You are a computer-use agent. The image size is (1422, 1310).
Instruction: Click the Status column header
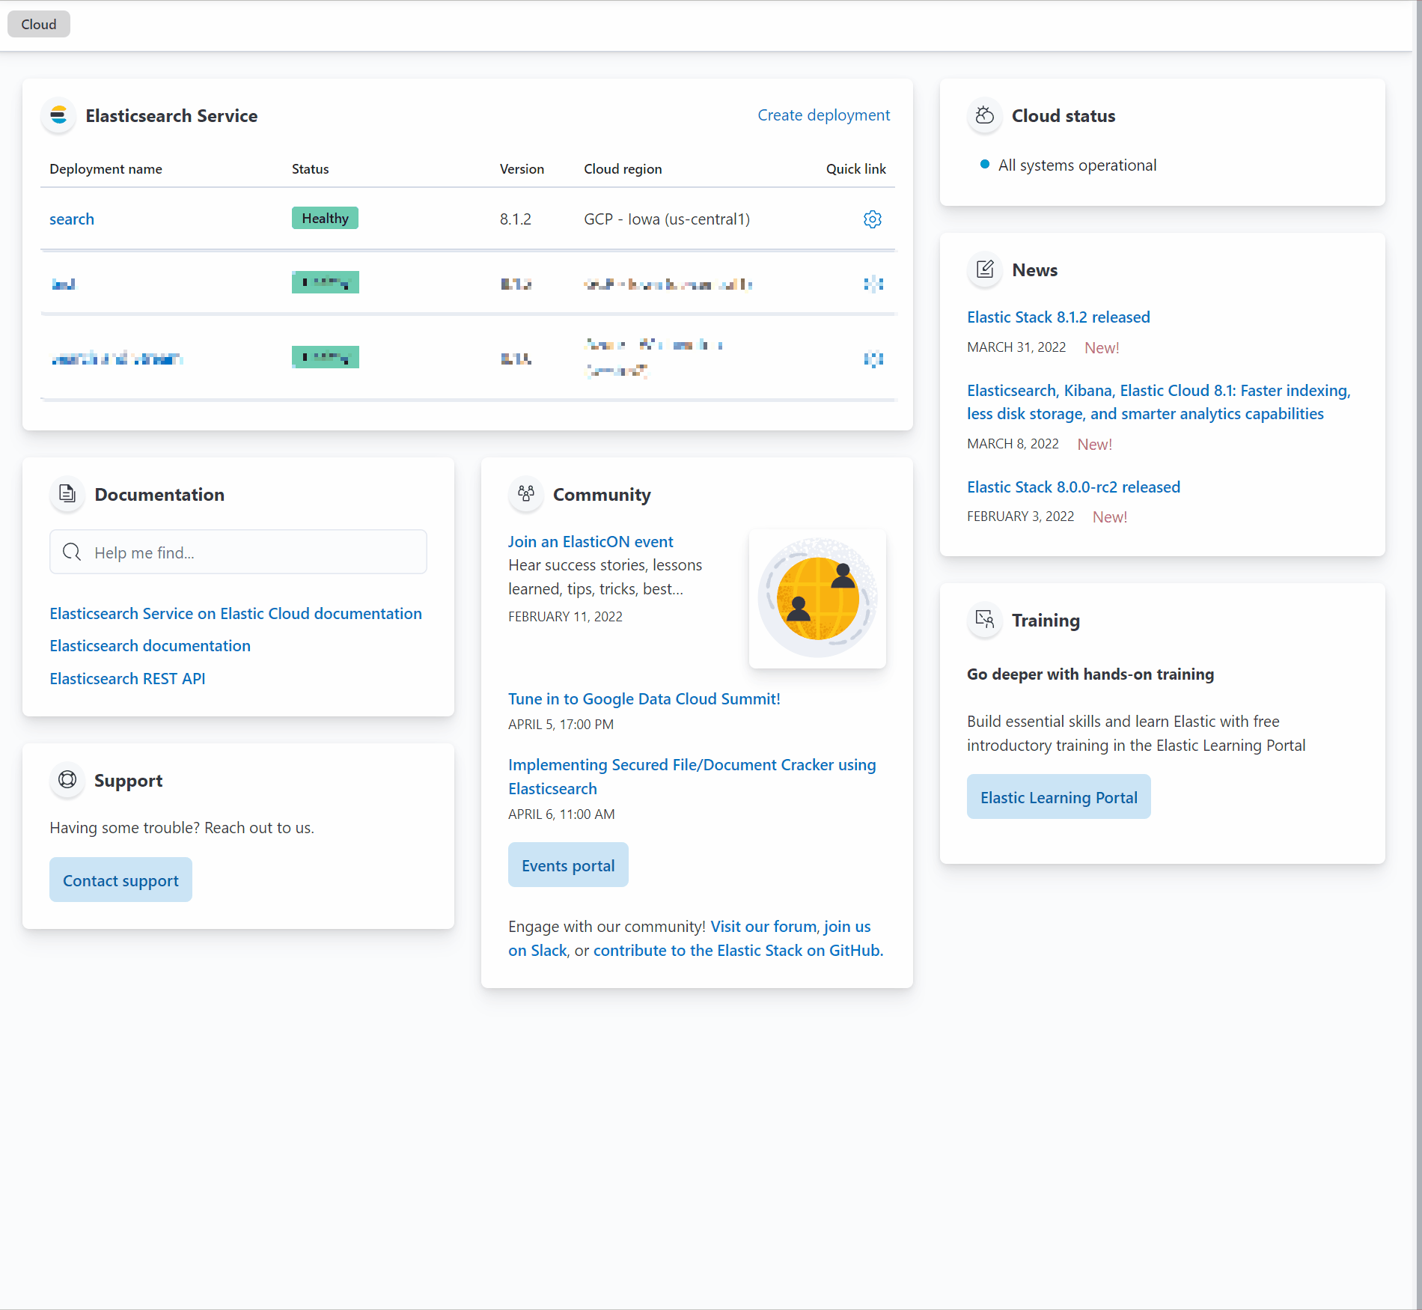(310, 169)
